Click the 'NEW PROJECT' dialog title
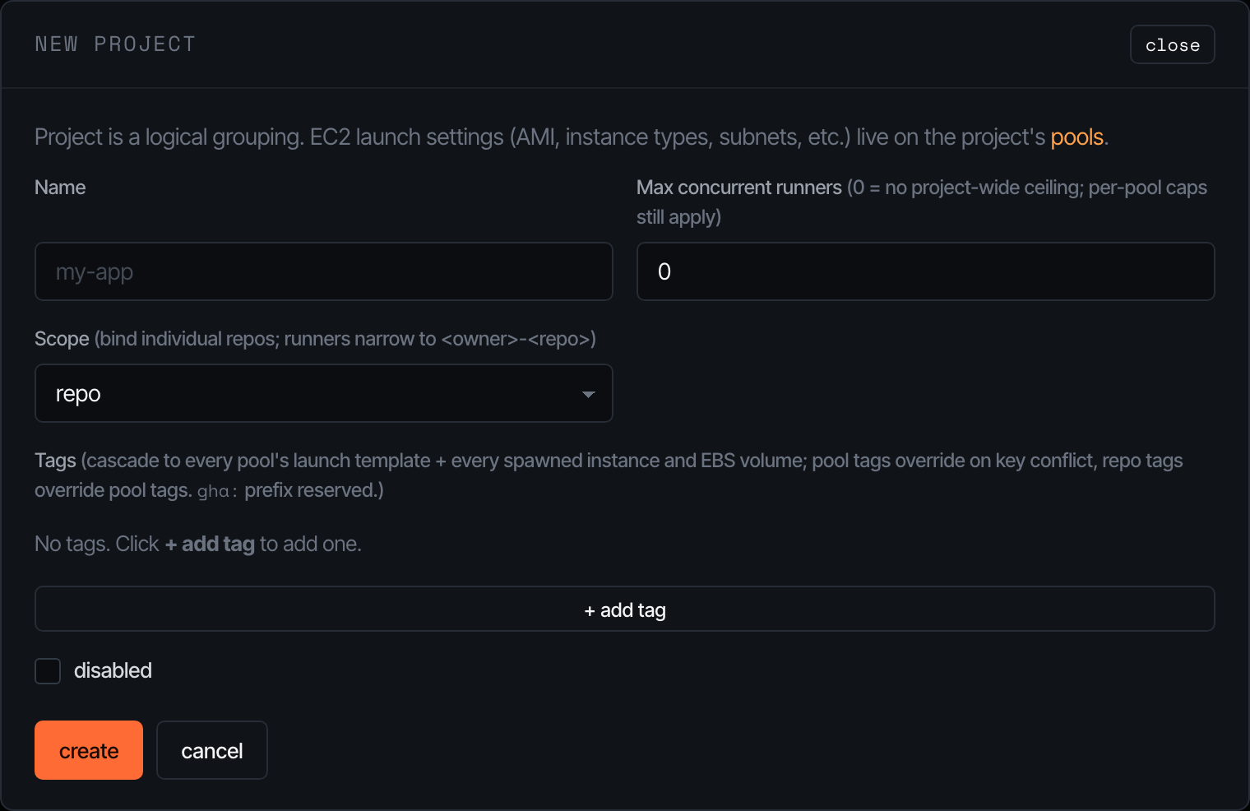1250x811 pixels. coord(115,44)
